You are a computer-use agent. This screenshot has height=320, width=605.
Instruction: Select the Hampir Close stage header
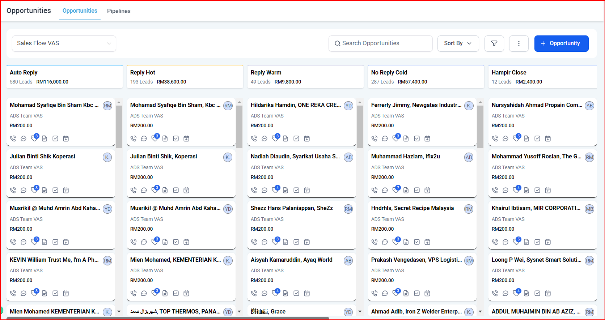543,77
